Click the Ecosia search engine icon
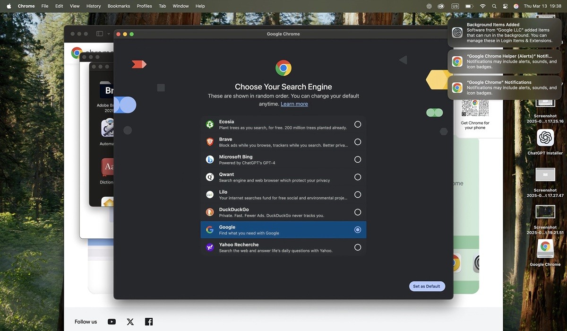The image size is (567, 331). (x=210, y=124)
